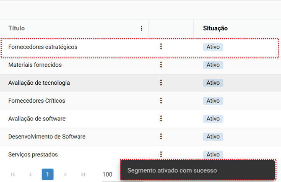Click the Ativo badge for Avaliação de tecnologia
The image size is (281, 182).
(x=213, y=83)
